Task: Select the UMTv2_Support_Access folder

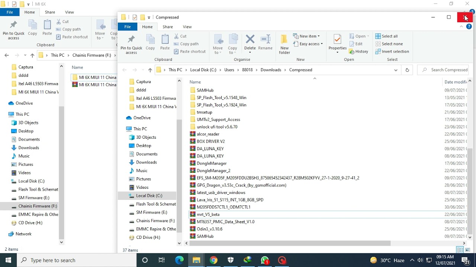Action: point(218,119)
